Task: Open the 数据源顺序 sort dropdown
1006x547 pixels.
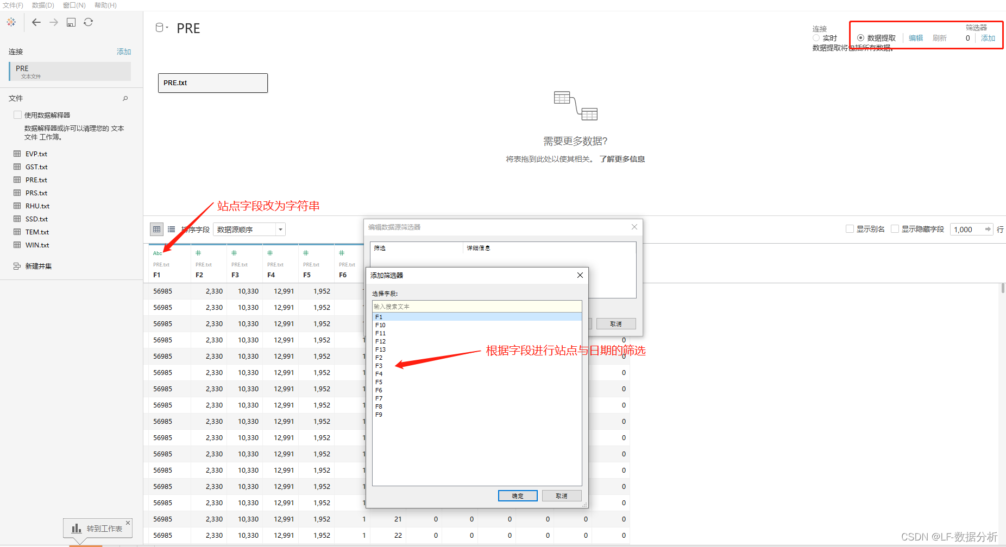Action: pyautogui.click(x=249, y=230)
